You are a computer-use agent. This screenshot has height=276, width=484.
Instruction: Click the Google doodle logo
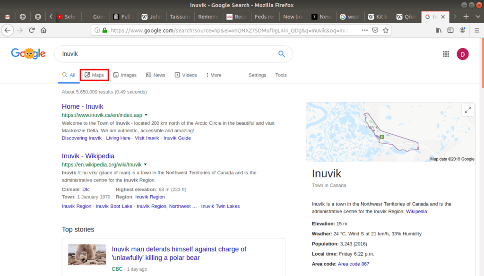[28, 54]
